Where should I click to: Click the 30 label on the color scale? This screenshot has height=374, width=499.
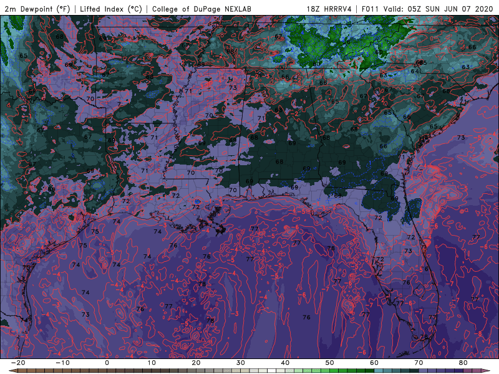coord(241,363)
